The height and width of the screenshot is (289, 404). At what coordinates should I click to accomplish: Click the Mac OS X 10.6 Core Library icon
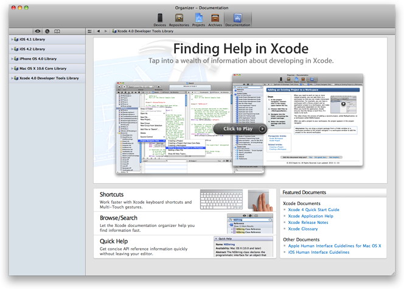coord(16,69)
